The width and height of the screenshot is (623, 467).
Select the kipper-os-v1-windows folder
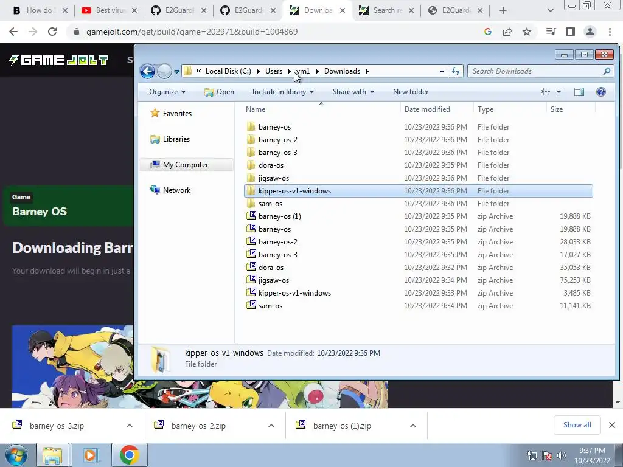pos(419,190)
